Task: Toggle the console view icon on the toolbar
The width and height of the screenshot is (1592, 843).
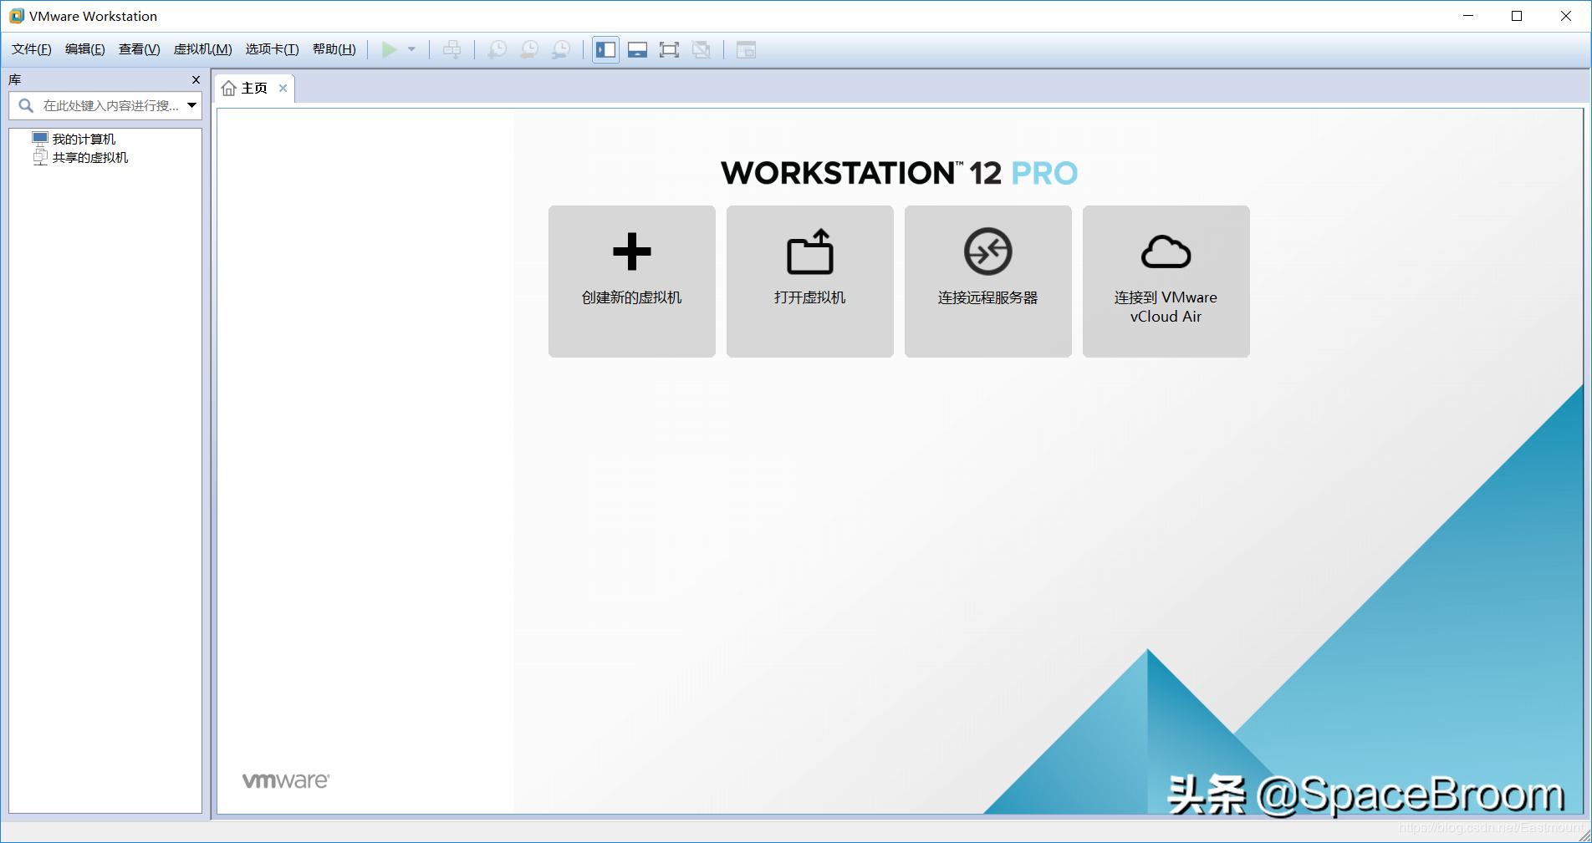Action: tap(745, 49)
